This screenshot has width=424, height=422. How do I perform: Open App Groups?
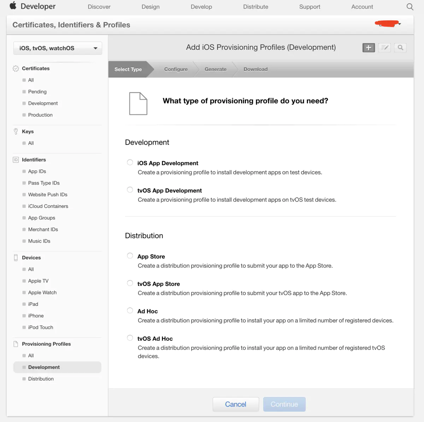(x=42, y=218)
